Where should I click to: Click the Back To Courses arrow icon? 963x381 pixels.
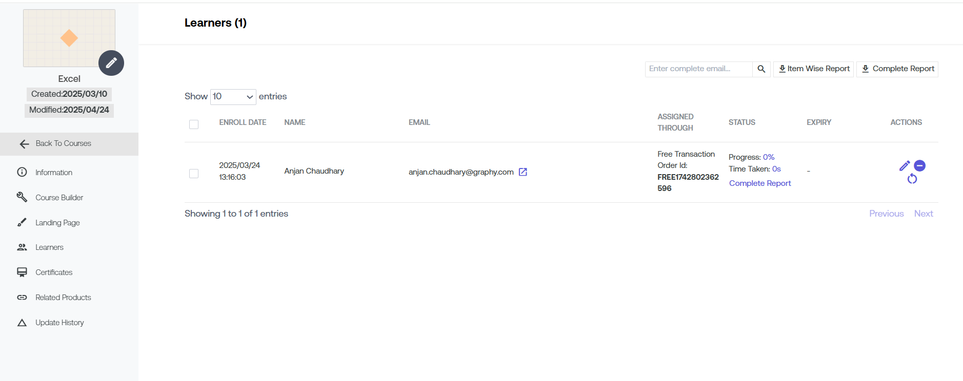point(24,144)
